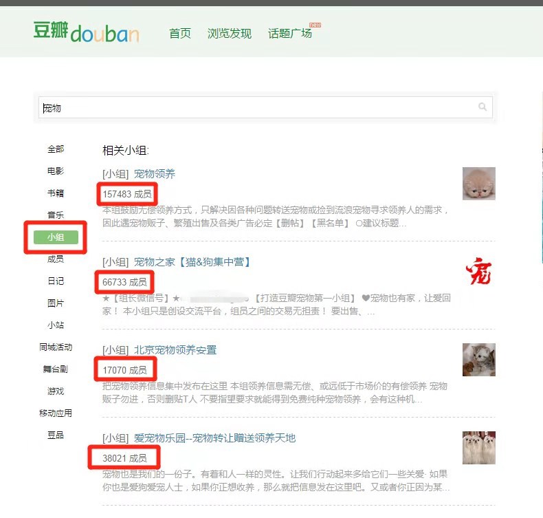
Task: Click the 38021 成员 count text
Action: [x=124, y=458]
